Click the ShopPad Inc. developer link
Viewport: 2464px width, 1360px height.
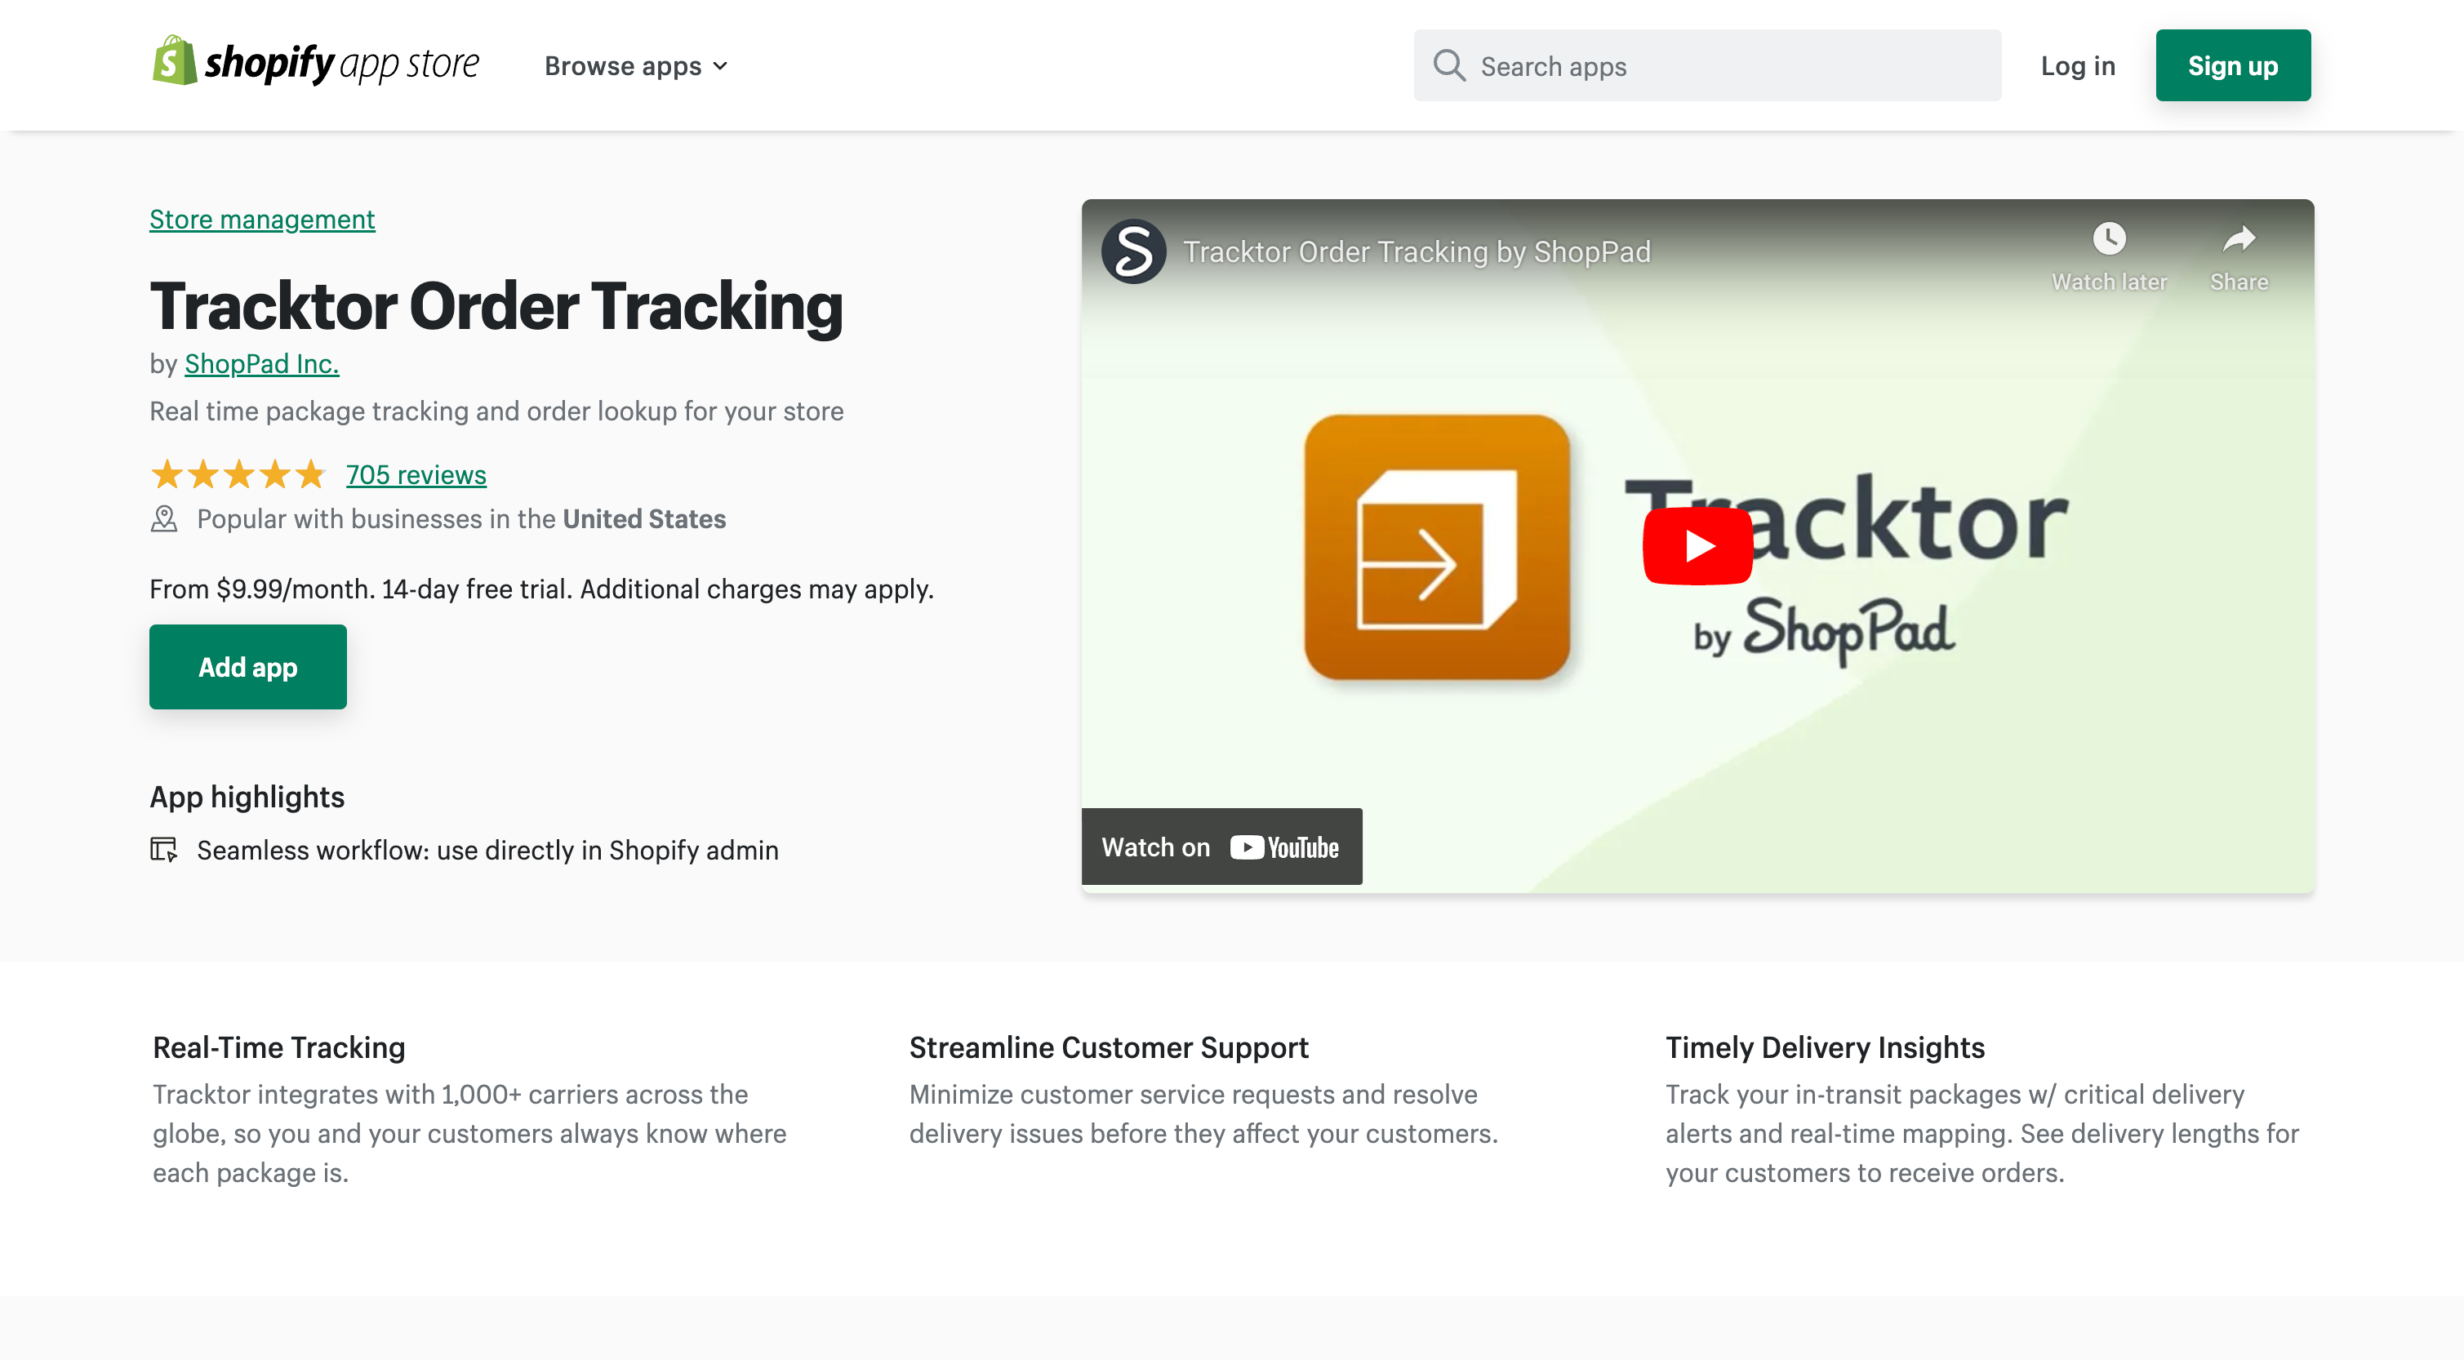click(261, 362)
